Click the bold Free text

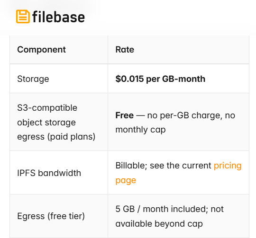[124, 115]
